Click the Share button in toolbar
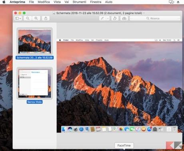Image resolution: width=184 pixels, height=151 pixels. click(x=46, y=18)
